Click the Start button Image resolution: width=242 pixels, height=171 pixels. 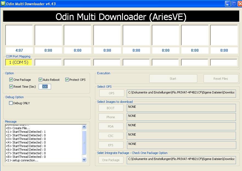(x=173, y=79)
